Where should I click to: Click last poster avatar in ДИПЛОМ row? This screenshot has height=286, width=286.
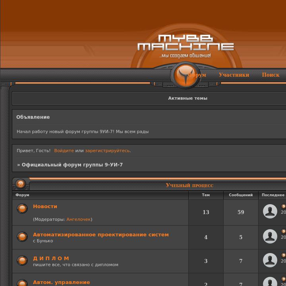point(270,260)
